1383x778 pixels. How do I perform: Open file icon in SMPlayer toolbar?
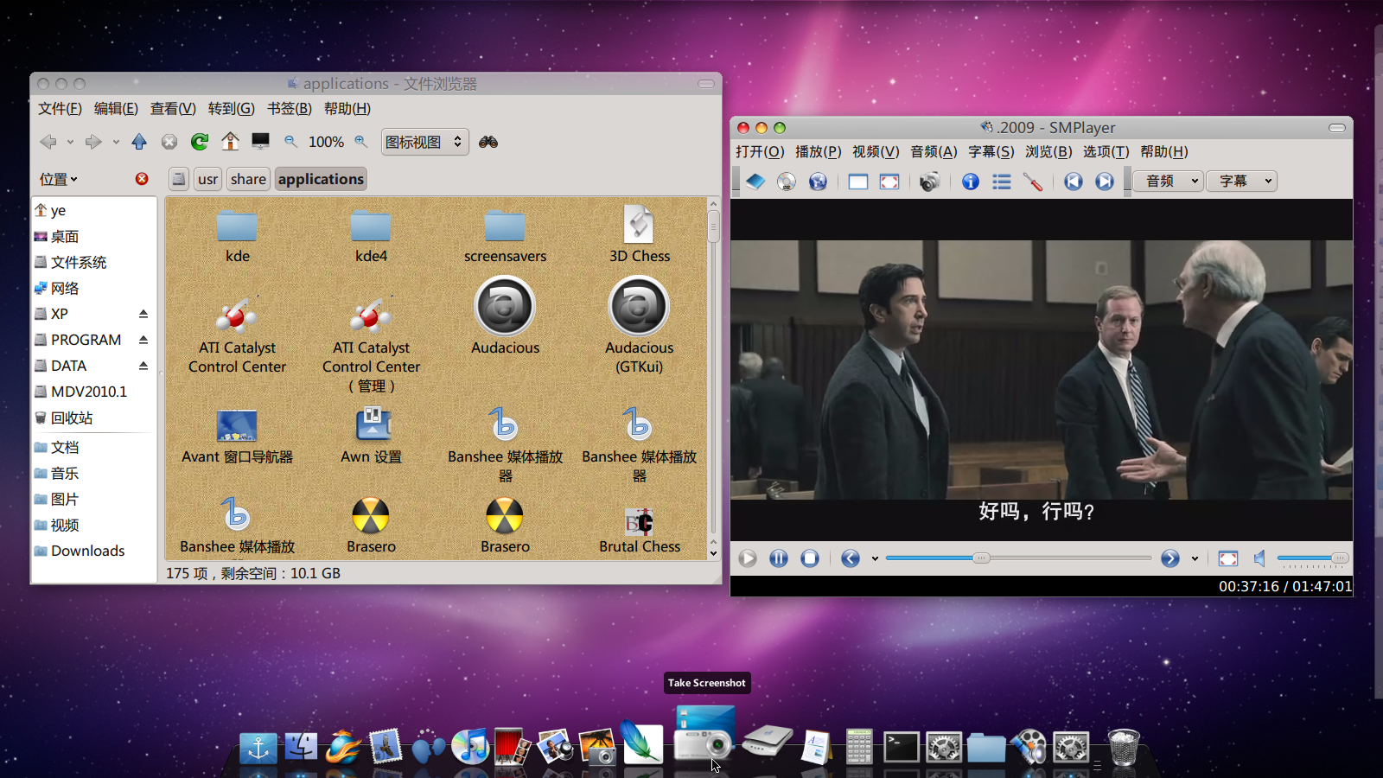756,182
